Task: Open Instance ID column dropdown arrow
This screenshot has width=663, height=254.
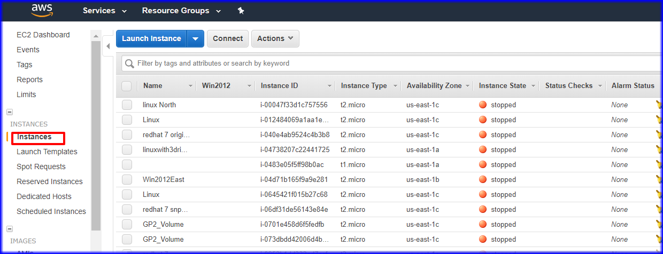Action: tap(329, 86)
